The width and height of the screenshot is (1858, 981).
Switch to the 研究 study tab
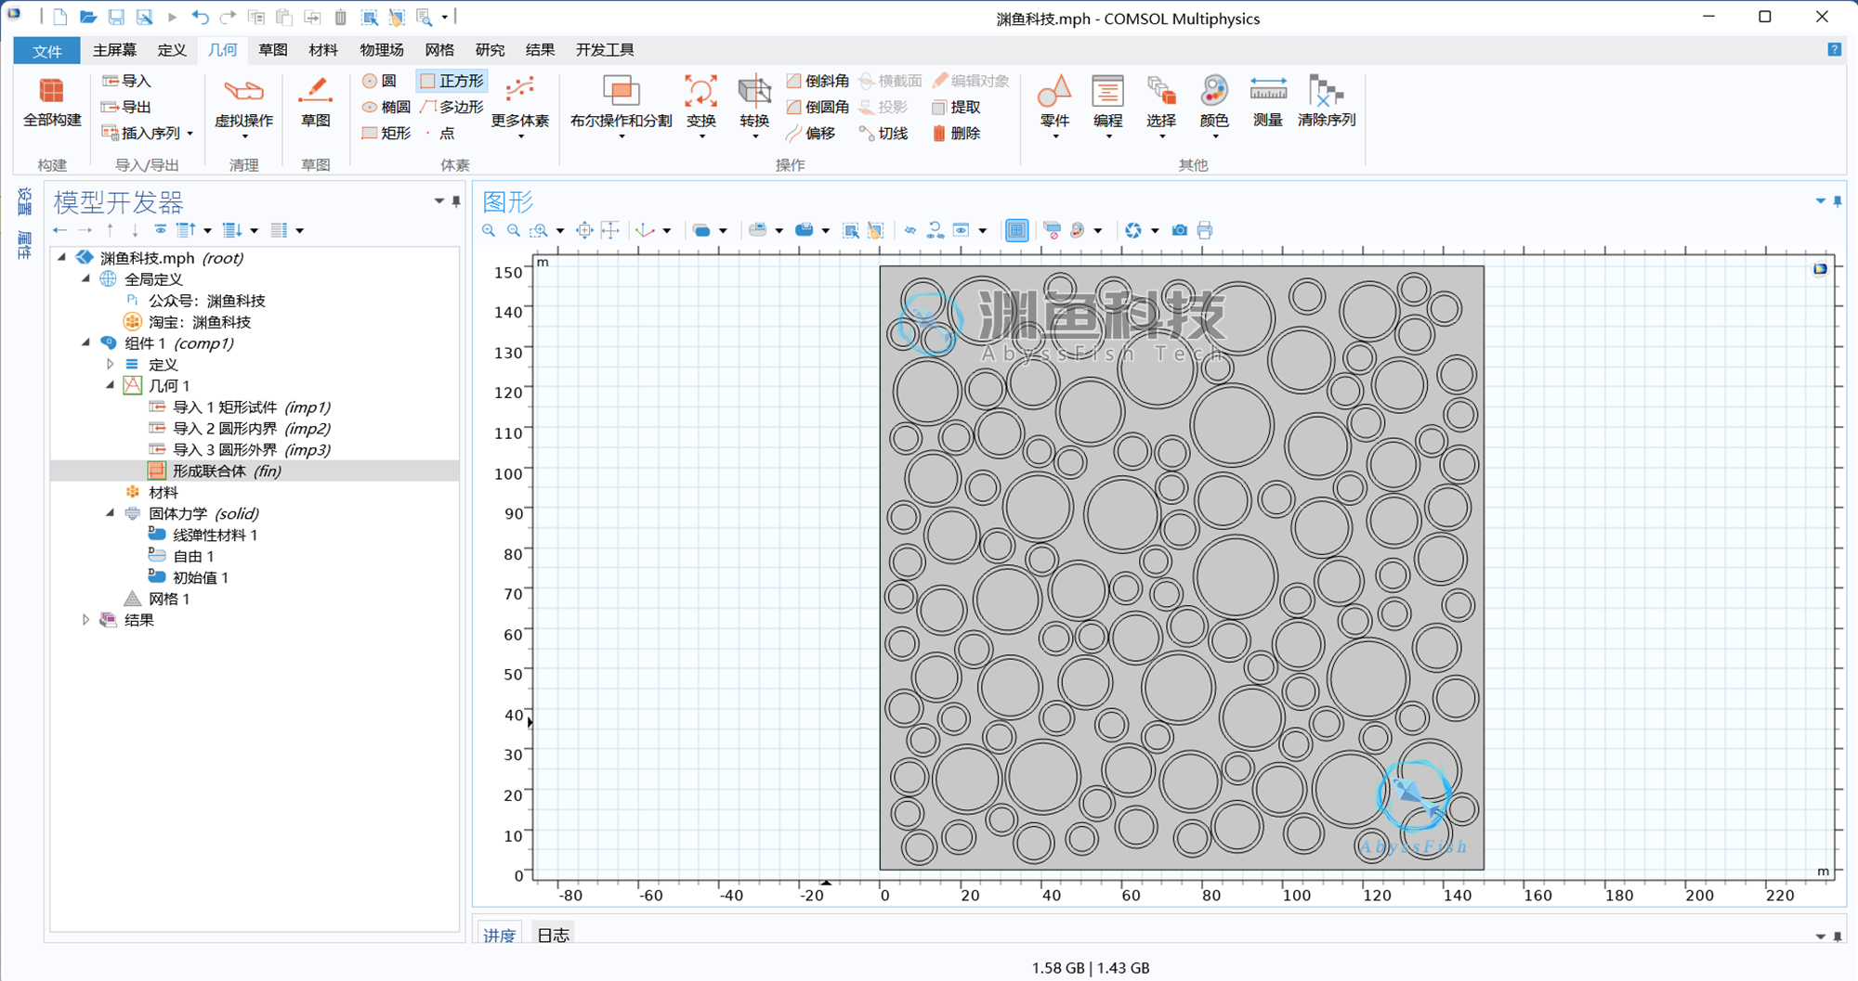[x=490, y=50]
